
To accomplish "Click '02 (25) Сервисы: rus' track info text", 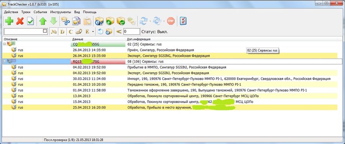I will tap(145, 44).
